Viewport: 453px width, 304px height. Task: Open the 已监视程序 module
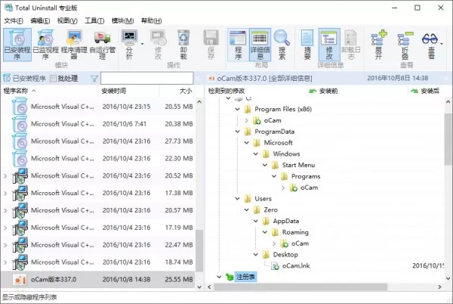pyautogui.click(x=45, y=45)
